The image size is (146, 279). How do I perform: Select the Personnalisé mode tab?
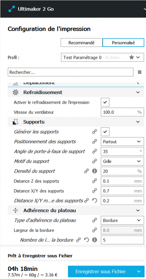123,43
